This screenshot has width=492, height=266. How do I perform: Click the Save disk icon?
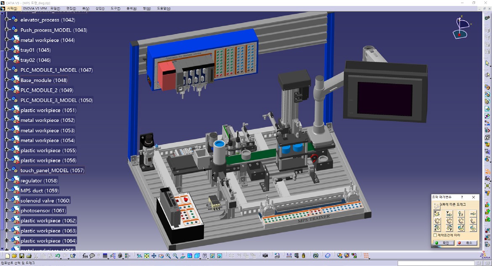(x=21, y=256)
